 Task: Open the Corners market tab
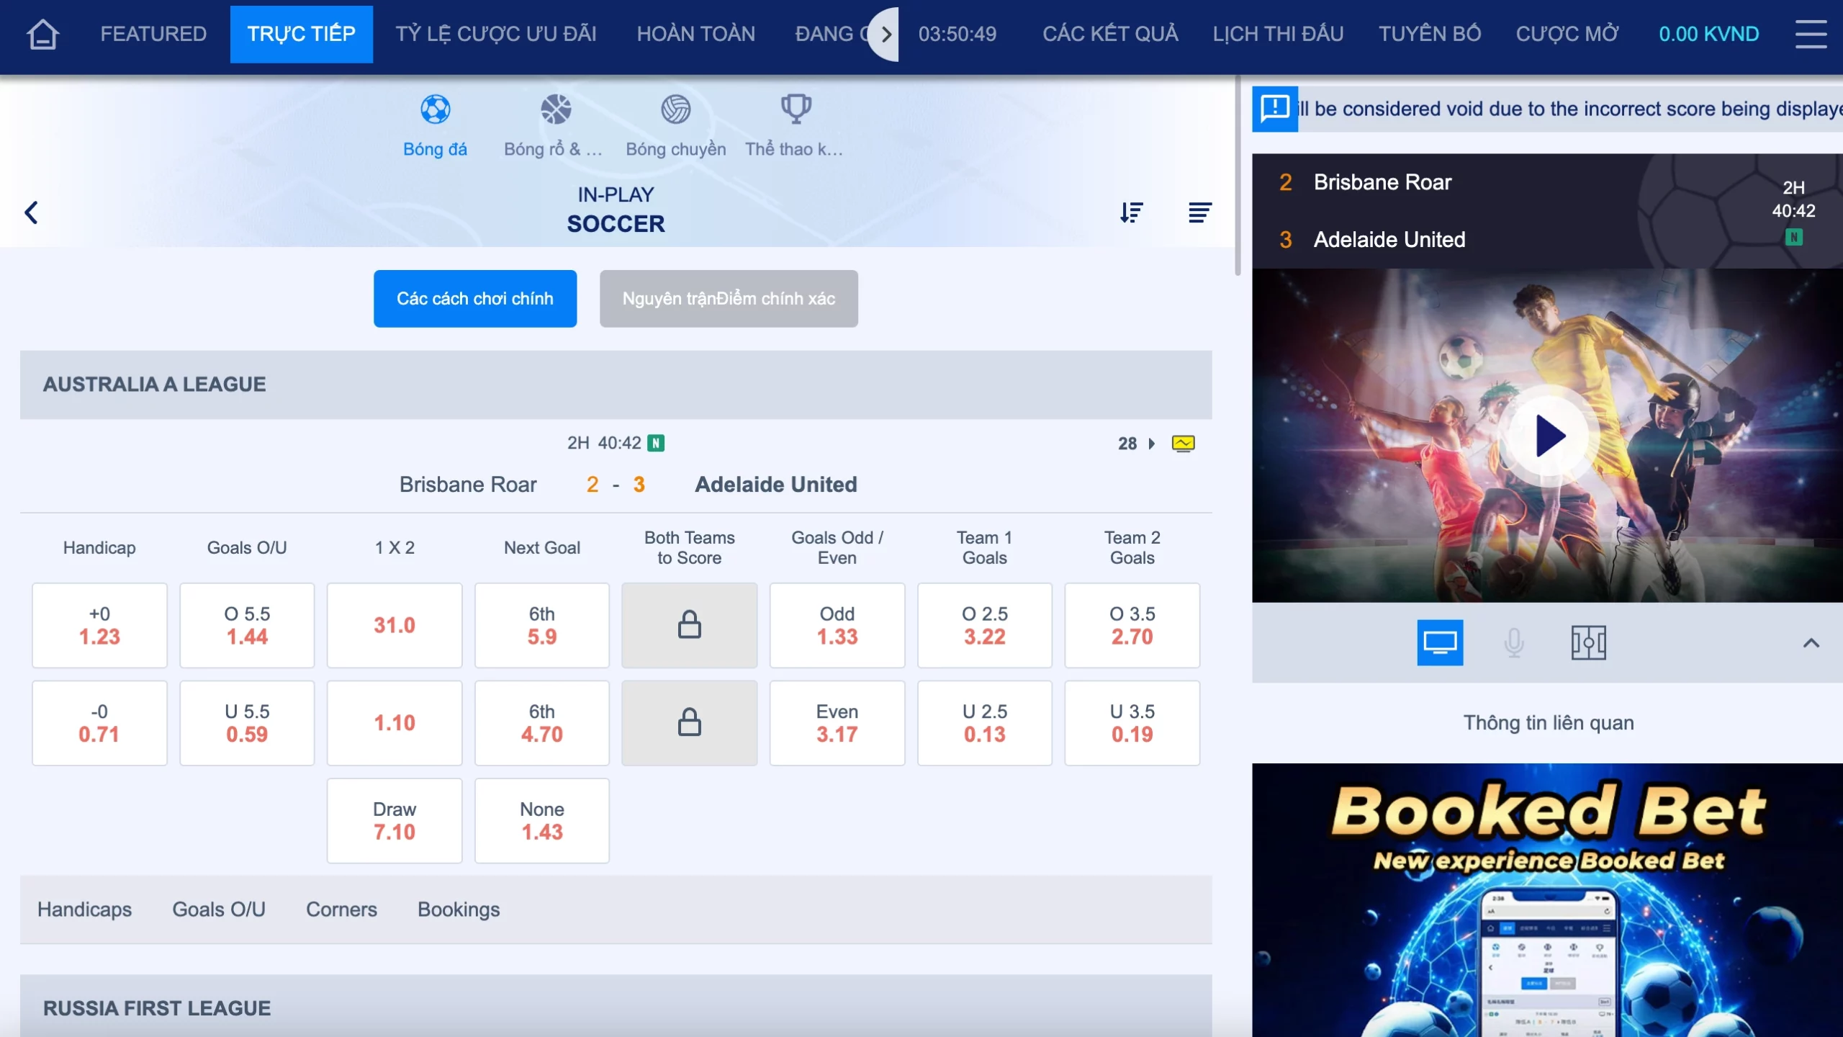341,910
